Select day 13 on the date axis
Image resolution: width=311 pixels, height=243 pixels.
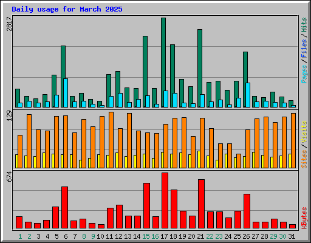click(x=128, y=236)
